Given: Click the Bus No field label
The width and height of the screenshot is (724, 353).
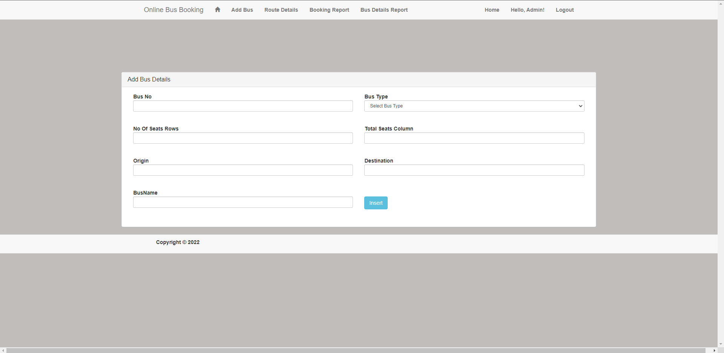Looking at the screenshot, I should [x=142, y=97].
